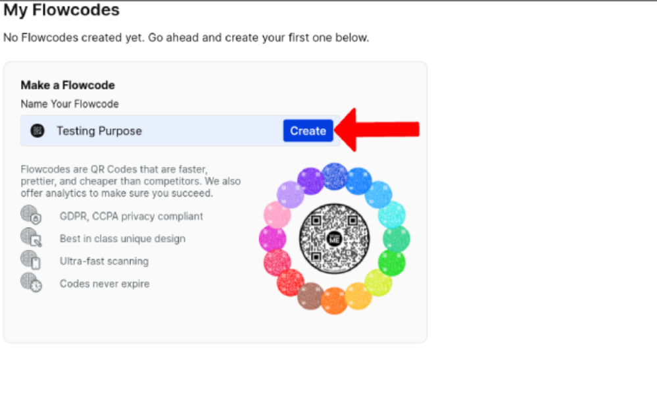The height and width of the screenshot is (414, 657).
Task: Select the orange Flowcode color circle
Action: 334,300
